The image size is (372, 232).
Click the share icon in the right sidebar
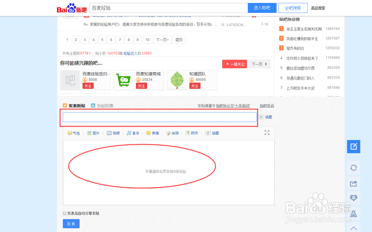click(353, 183)
